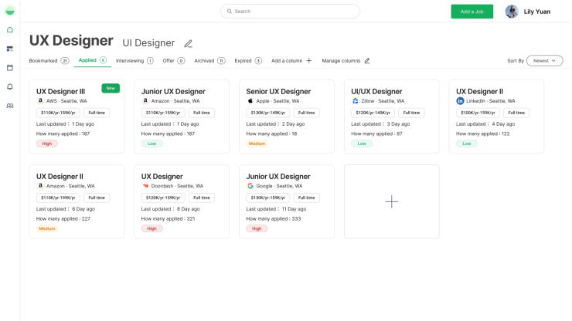Expand the Sort By Newest dropdown

pos(544,61)
